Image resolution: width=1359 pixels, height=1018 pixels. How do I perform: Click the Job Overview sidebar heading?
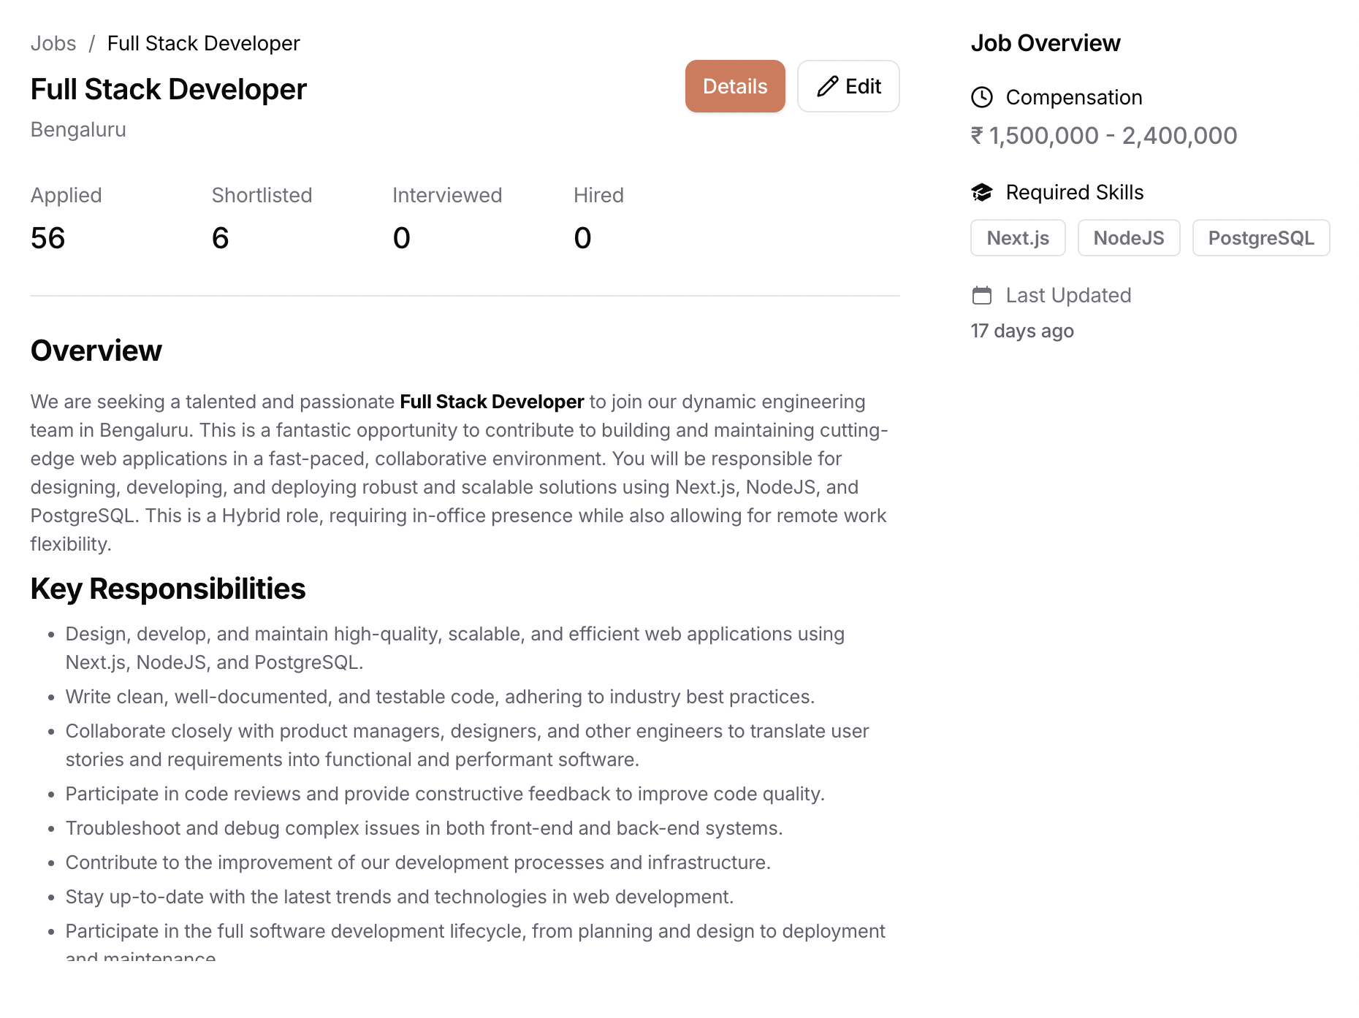[1045, 44]
